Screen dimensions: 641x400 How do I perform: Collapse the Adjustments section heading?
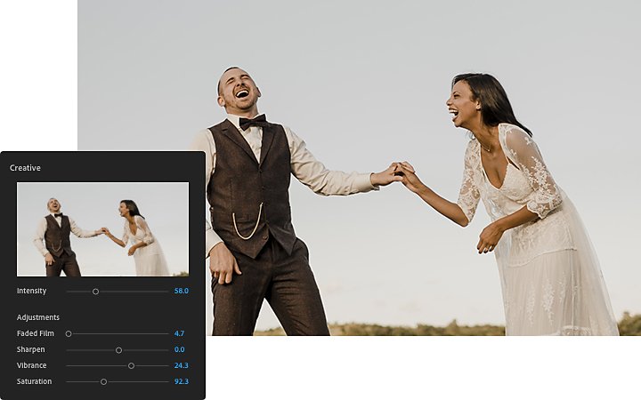point(38,317)
